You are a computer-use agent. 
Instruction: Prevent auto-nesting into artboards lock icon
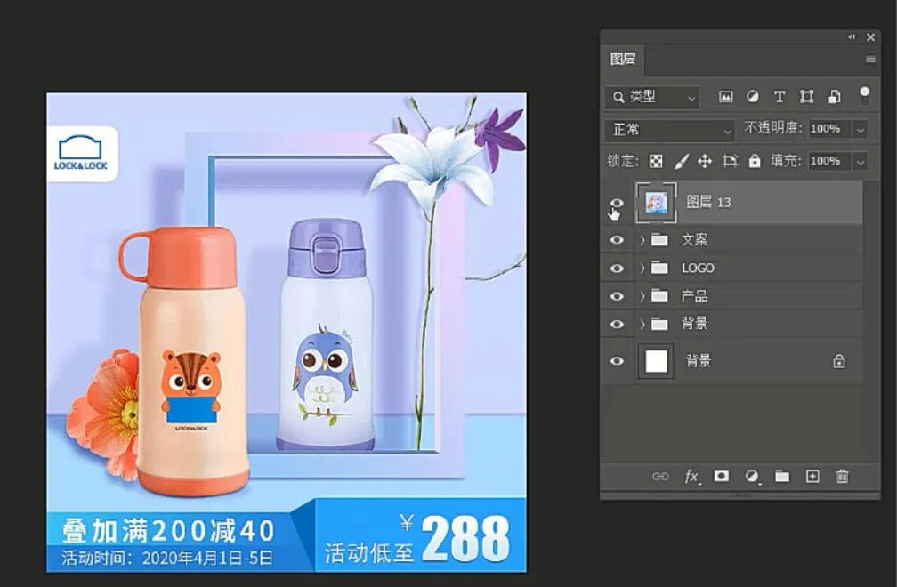pyautogui.click(x=730, y=161)
